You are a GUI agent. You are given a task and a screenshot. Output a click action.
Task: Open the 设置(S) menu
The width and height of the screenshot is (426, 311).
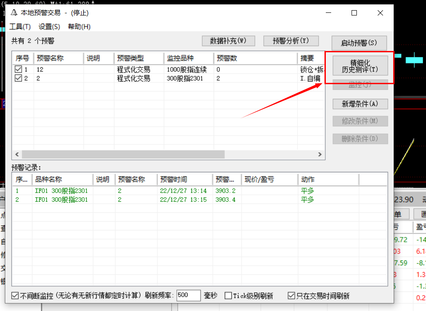point(49,27)
